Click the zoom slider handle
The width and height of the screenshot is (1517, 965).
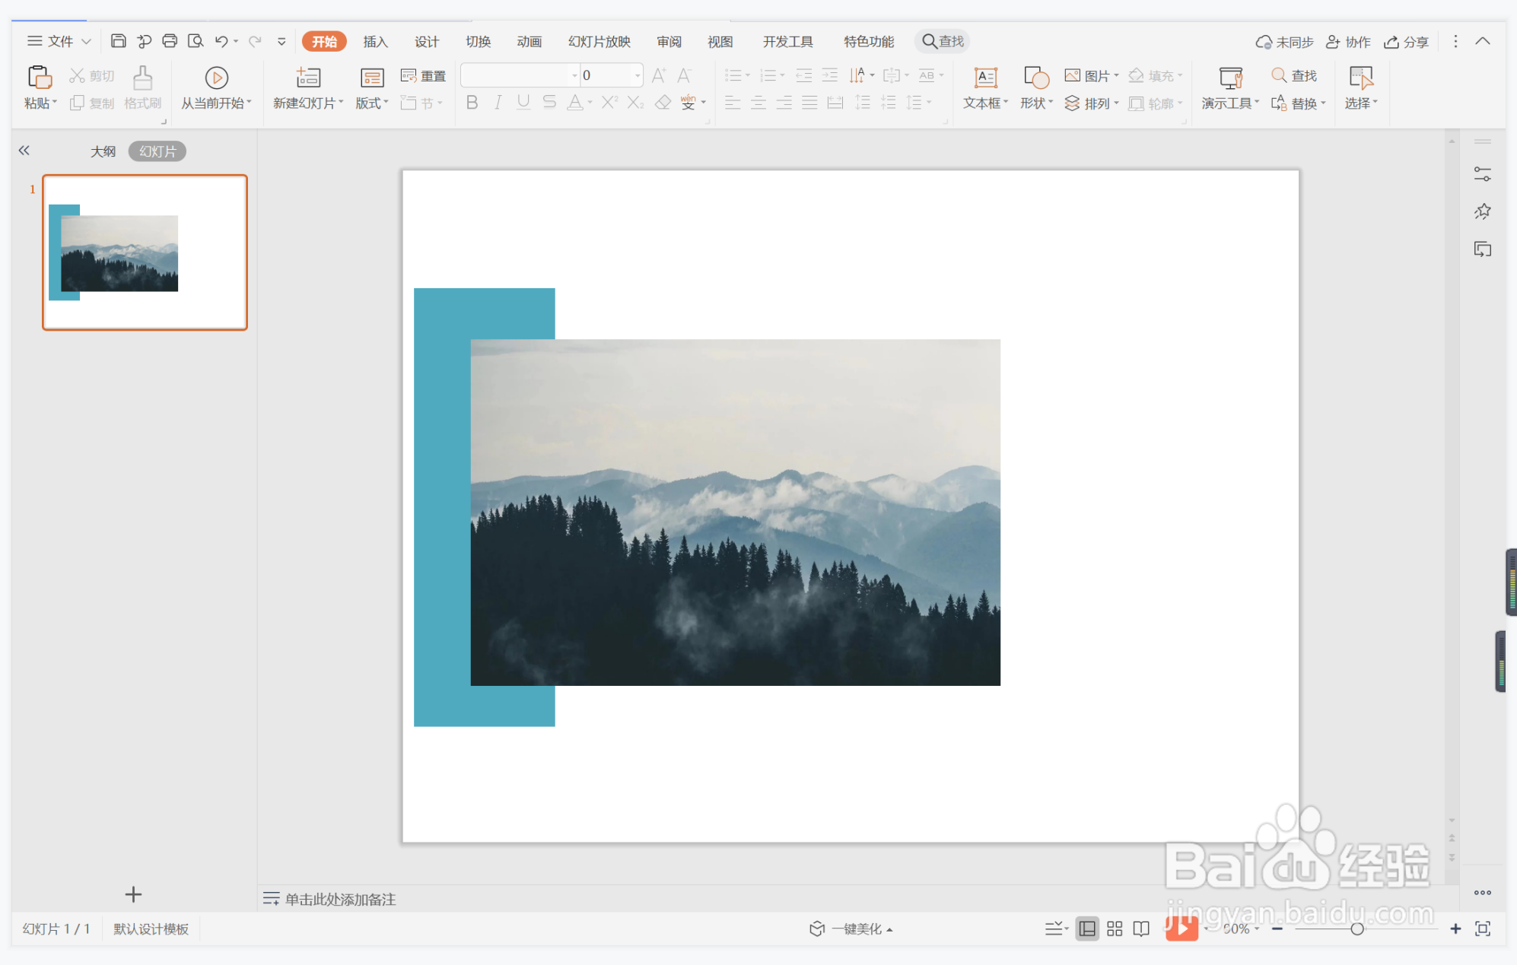pos(1356,928)
